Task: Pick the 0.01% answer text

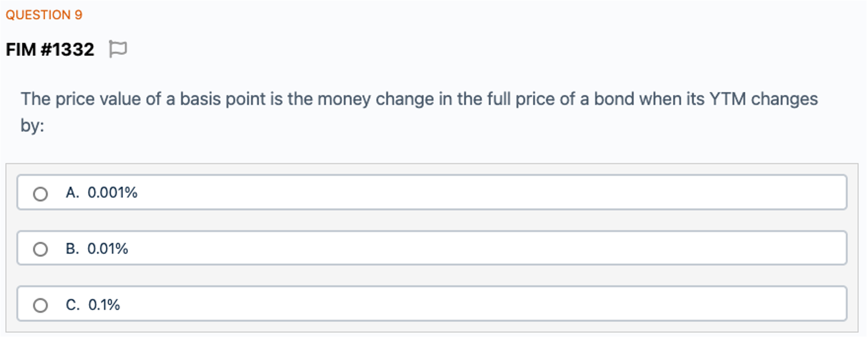Action: (108, 249)
